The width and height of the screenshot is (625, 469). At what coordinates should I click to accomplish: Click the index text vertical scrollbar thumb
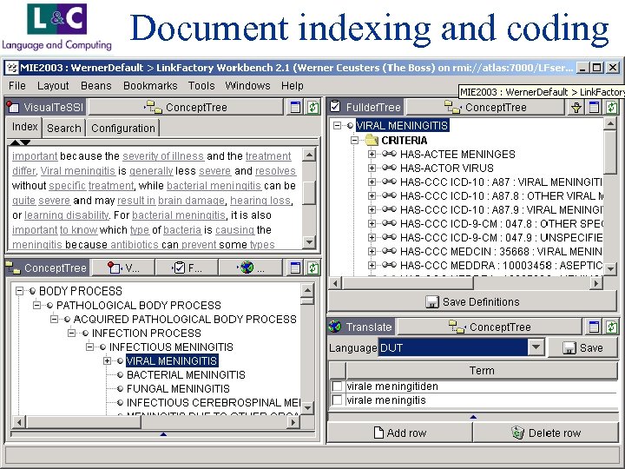[x=309, y=193]
